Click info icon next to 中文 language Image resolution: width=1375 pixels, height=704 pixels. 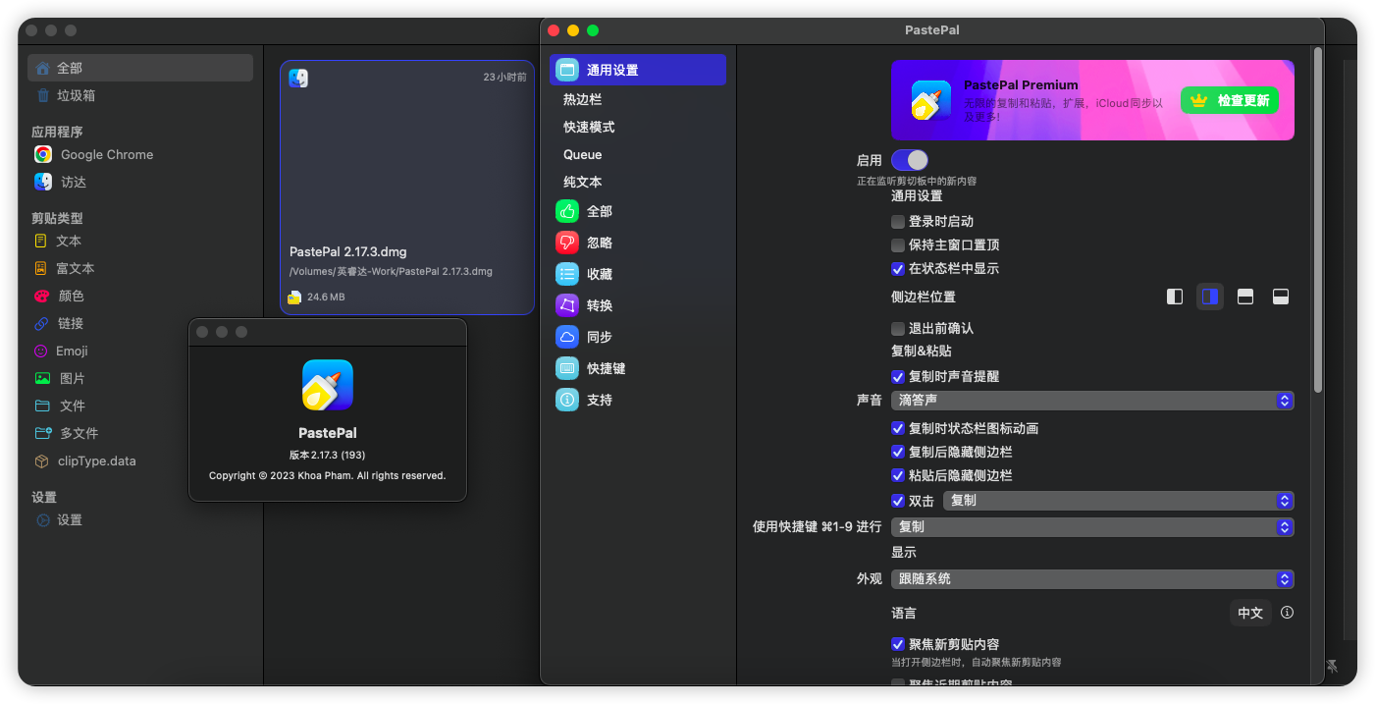click(x=1287, y=612)
